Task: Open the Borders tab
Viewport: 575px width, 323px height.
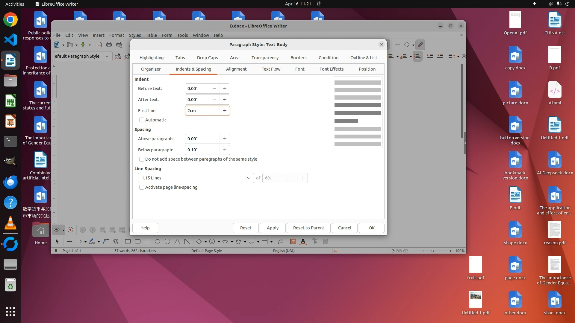Action: [x=298, y=58]
